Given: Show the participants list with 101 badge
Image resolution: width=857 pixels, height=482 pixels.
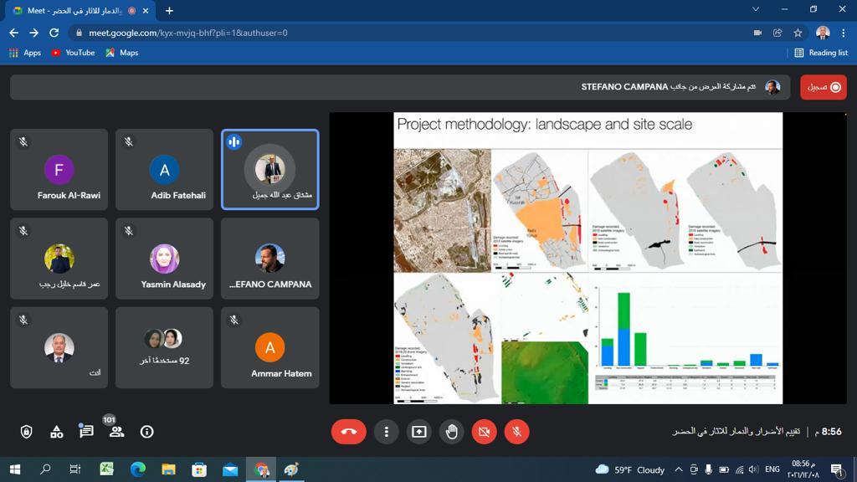Looking at the screenshot, I should point(116,432).
